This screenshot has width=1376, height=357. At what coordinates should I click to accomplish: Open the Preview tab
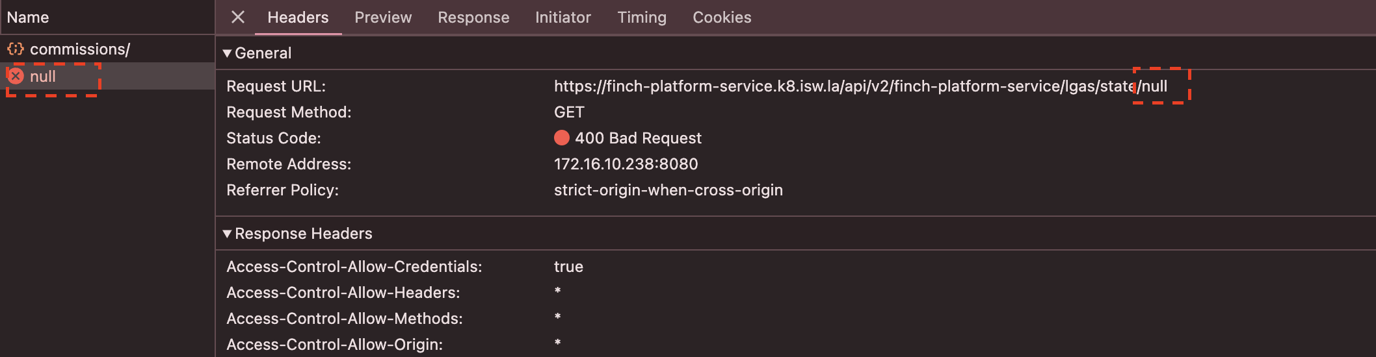tap(383, 18)
